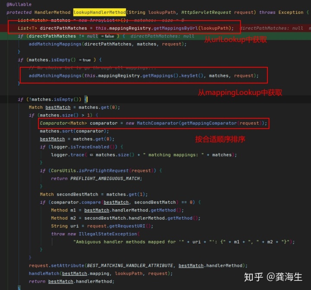Image resolution: width=311 pixels, height=290 pixels.
Task: Click secondBestMatch in its Match declaration
Action: point(77,195)
